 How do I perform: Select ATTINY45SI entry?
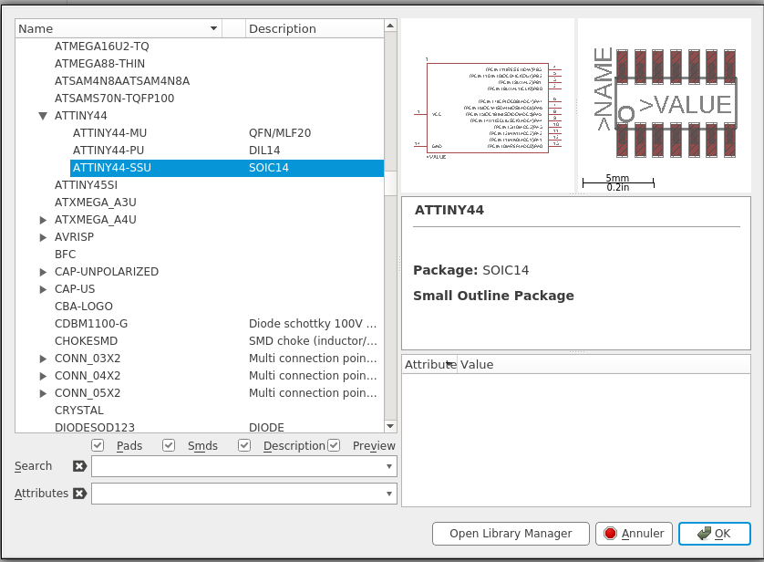click(x=86, y=185)
